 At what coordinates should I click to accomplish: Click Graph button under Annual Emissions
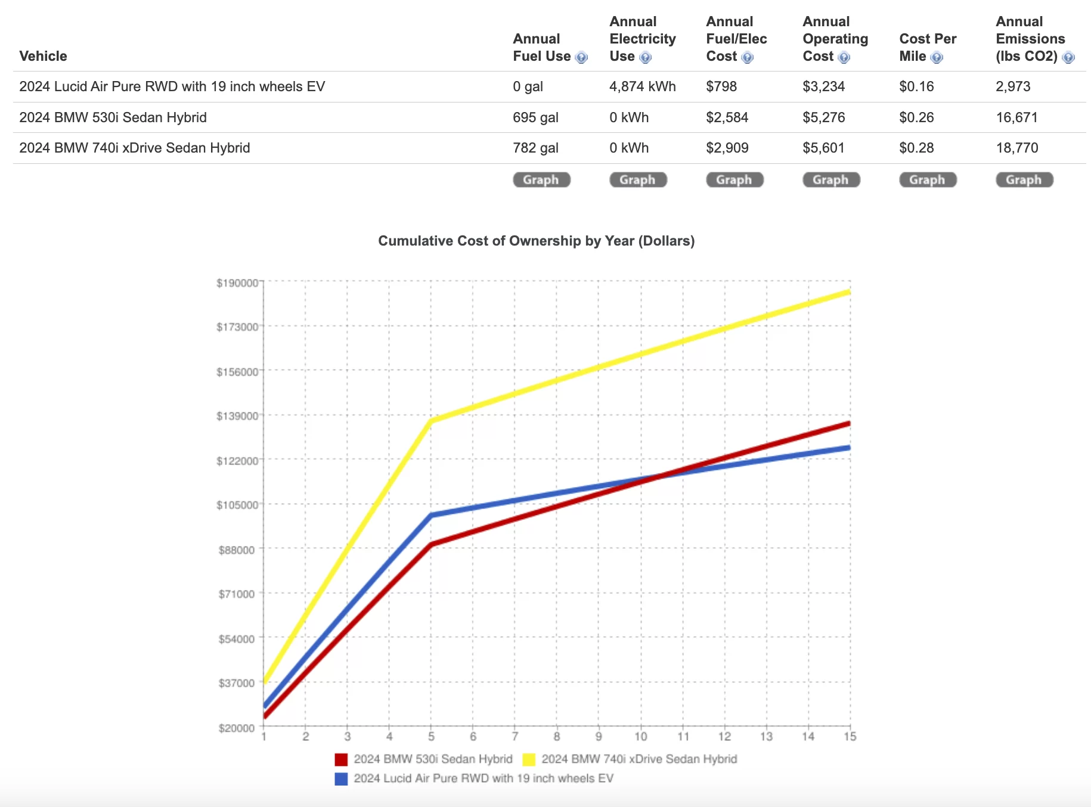pos(1024,179)
